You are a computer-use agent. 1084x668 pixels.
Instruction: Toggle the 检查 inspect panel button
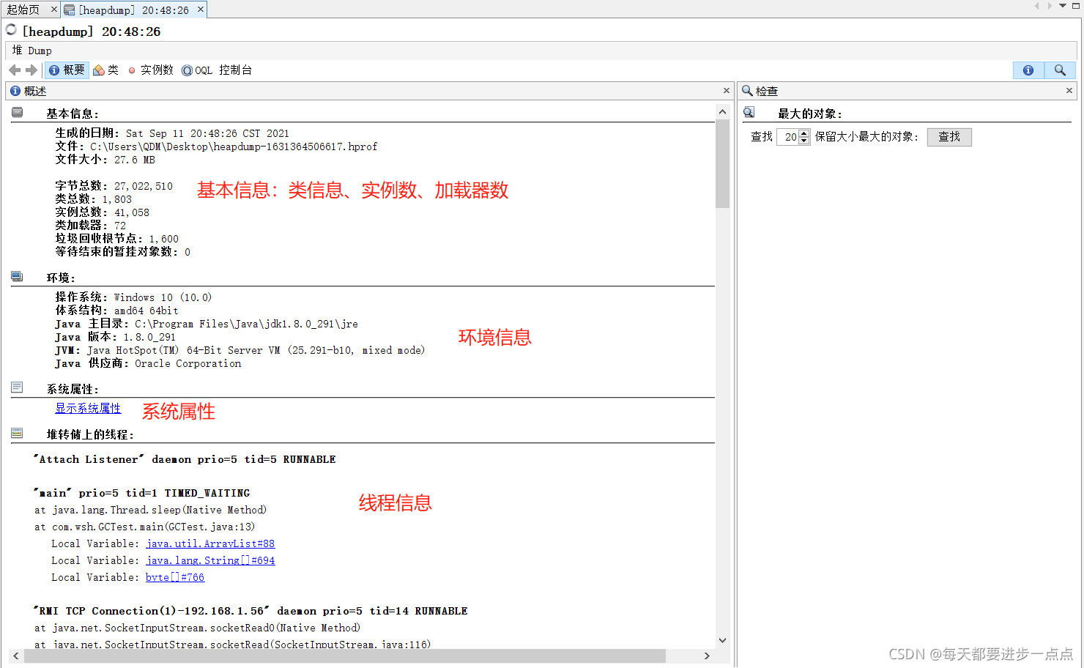click(1060, 70)
